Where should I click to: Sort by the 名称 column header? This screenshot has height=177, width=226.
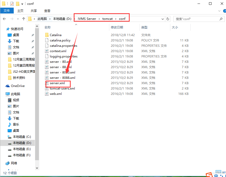coord(48,27)
